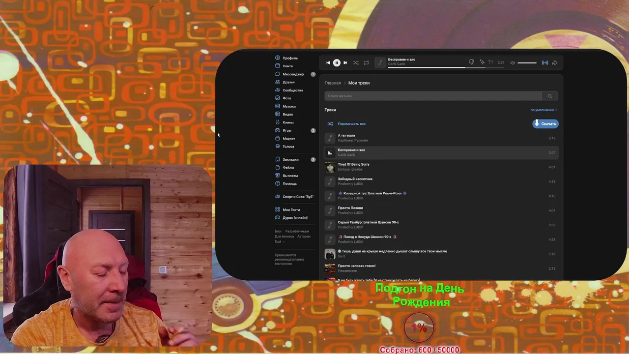This screenshot has height=354, width=629.
Task: Click the sparkle recommendations icon
Action: 482,62
